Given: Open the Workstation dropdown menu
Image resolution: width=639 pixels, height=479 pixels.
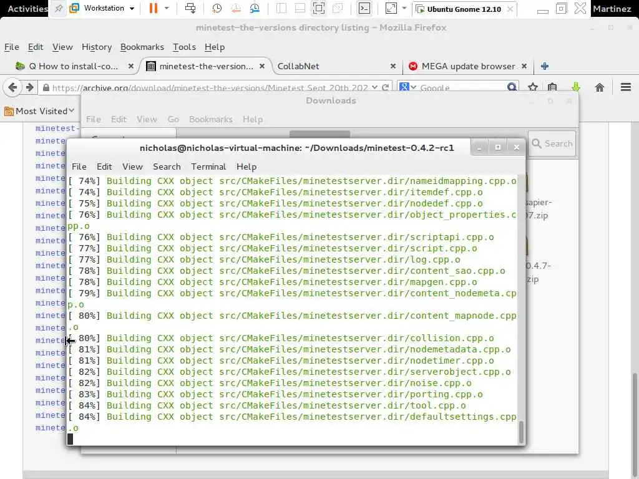Looking at the screenshot, I should point(102,8).
